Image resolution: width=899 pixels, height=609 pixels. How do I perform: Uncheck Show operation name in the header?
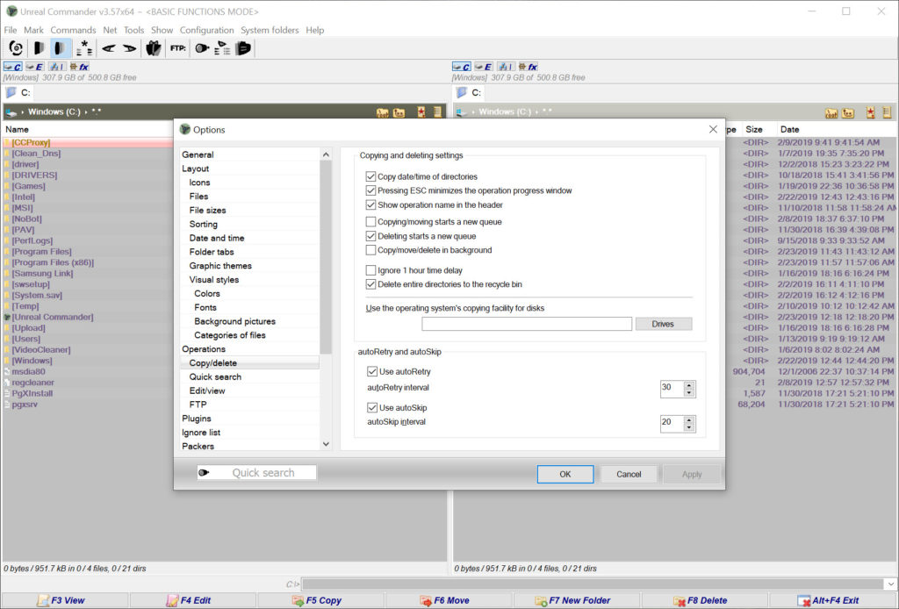[370, 204]
